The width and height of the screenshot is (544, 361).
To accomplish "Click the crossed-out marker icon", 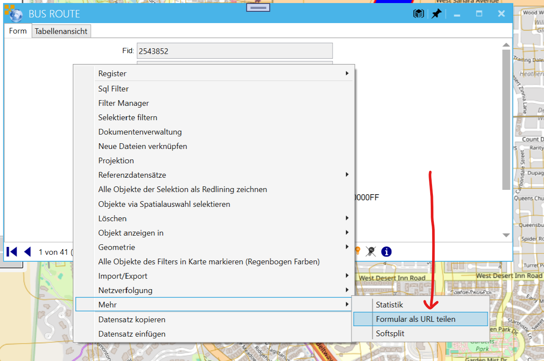I will coord(371,251).
